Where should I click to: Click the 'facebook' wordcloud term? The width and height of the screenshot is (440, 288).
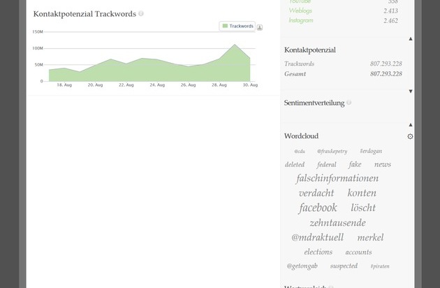[x=318, y=208]
